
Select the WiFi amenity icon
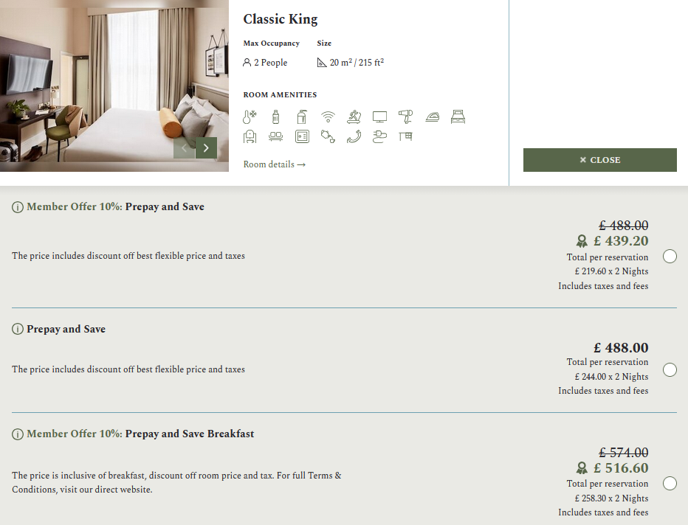(x=328, y=117)
